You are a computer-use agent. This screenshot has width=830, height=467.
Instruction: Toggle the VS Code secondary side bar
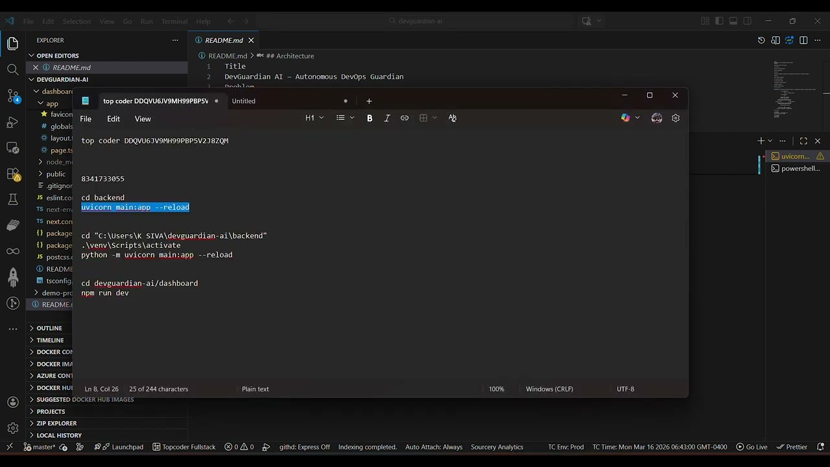(748, 21)
